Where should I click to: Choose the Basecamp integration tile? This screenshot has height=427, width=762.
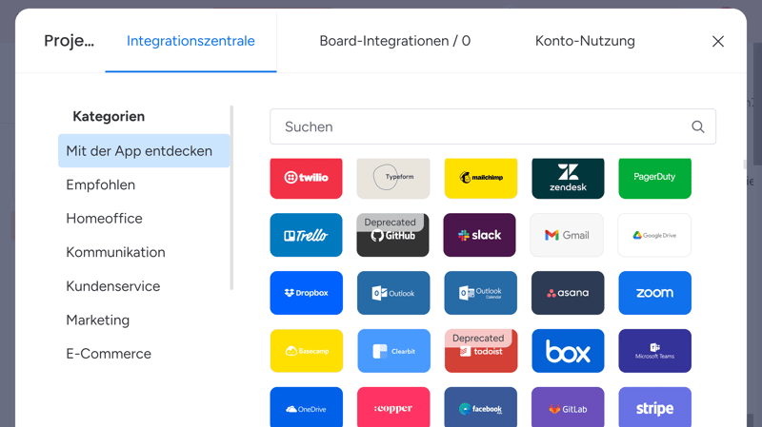[306, 351]
